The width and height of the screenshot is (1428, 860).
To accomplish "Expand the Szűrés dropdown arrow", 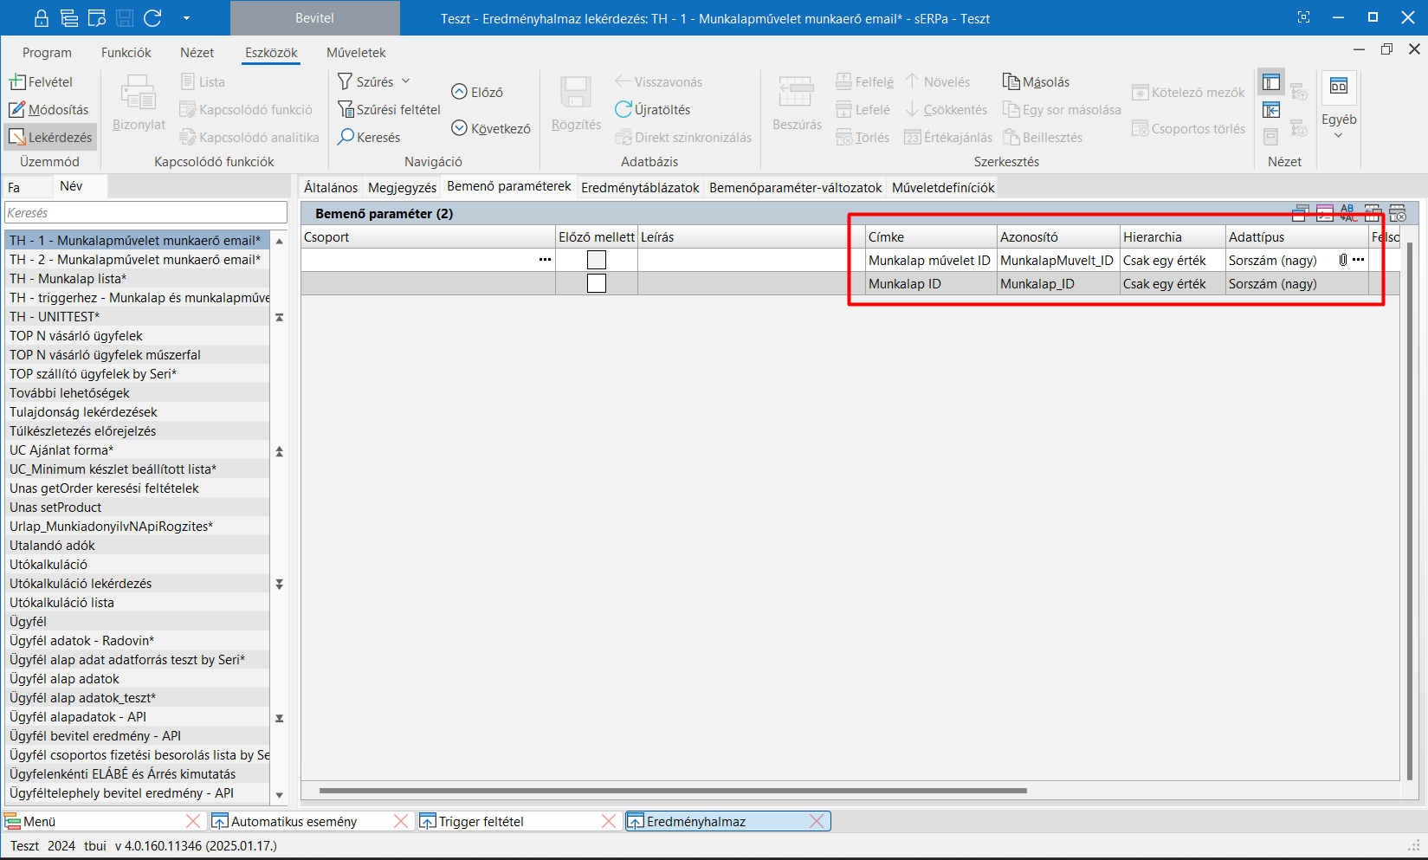I will (405, 81).
